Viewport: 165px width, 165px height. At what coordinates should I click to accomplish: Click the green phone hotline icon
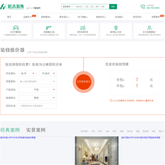pyautogui.click(x=143, y=6)
